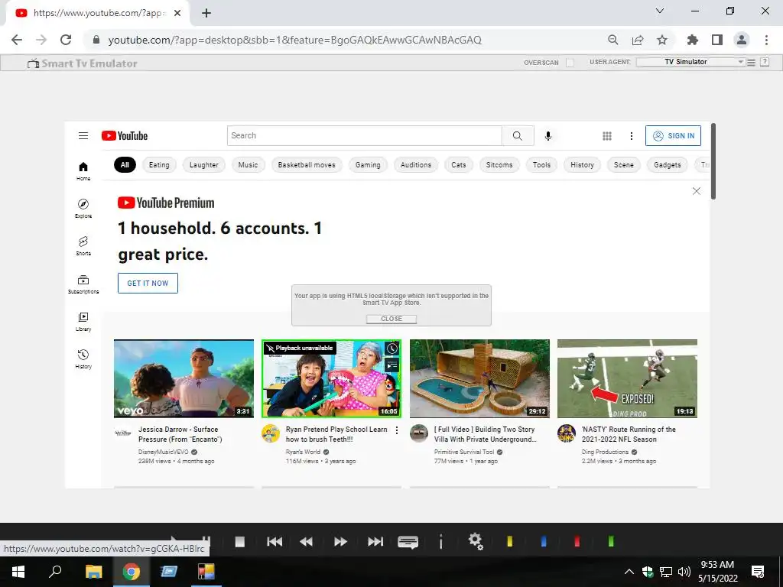Viewport: 783px width, 587px height.
Task: Click the green remote key
Action: pyautogui.click(x=611, y=541)
